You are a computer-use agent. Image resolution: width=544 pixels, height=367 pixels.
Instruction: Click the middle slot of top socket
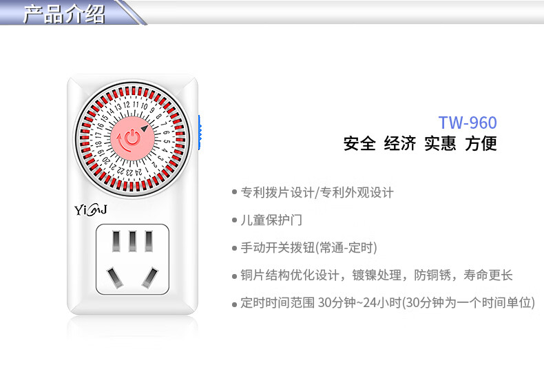[132, 241]
